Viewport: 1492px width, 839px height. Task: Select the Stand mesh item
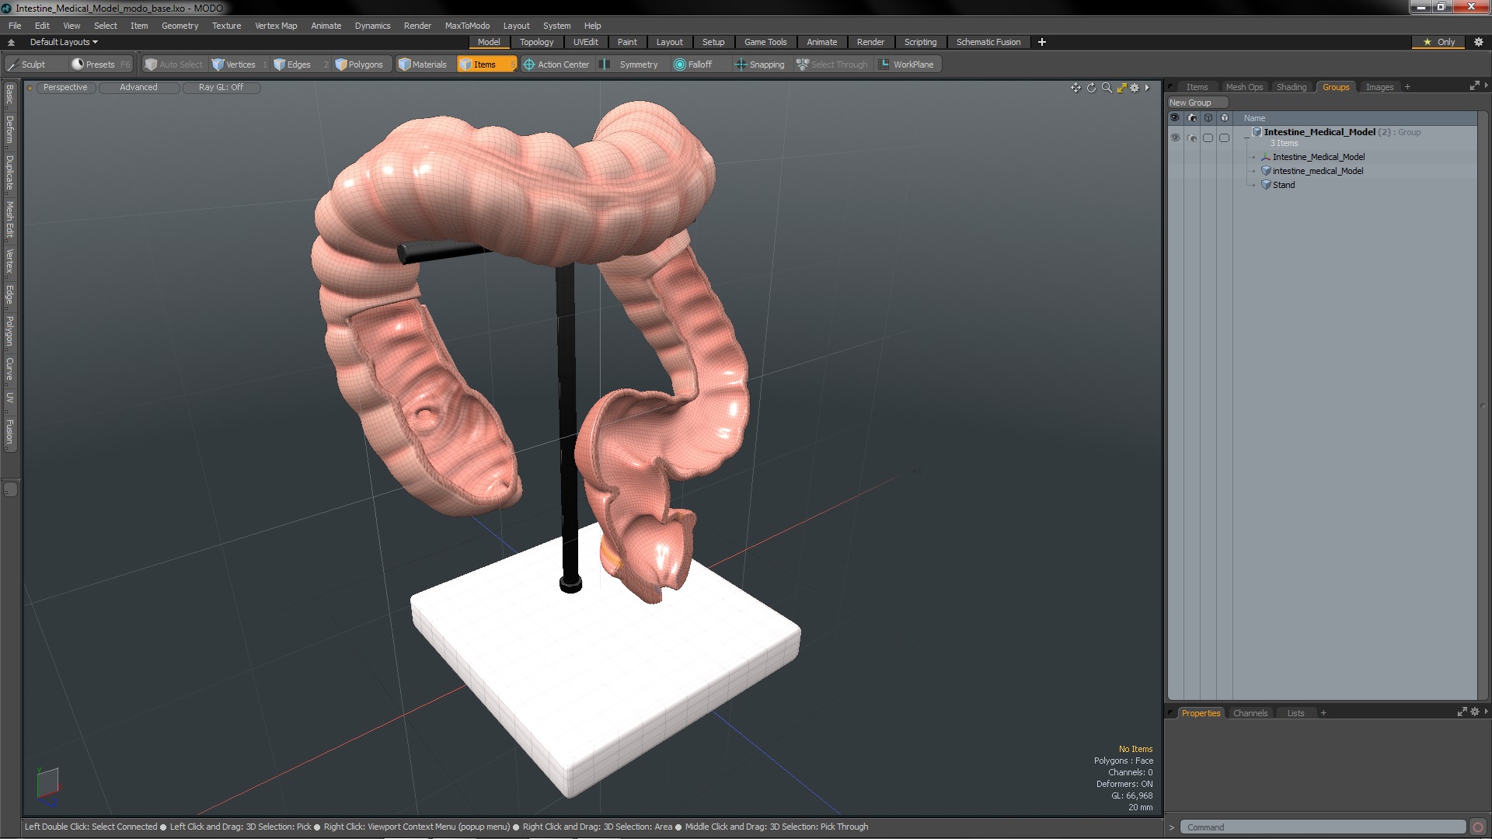click(1283, 185)
